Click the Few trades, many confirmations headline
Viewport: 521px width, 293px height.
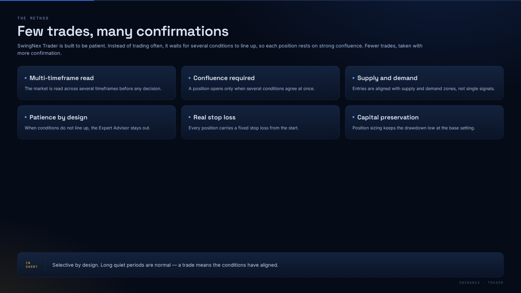click(123, 31)
